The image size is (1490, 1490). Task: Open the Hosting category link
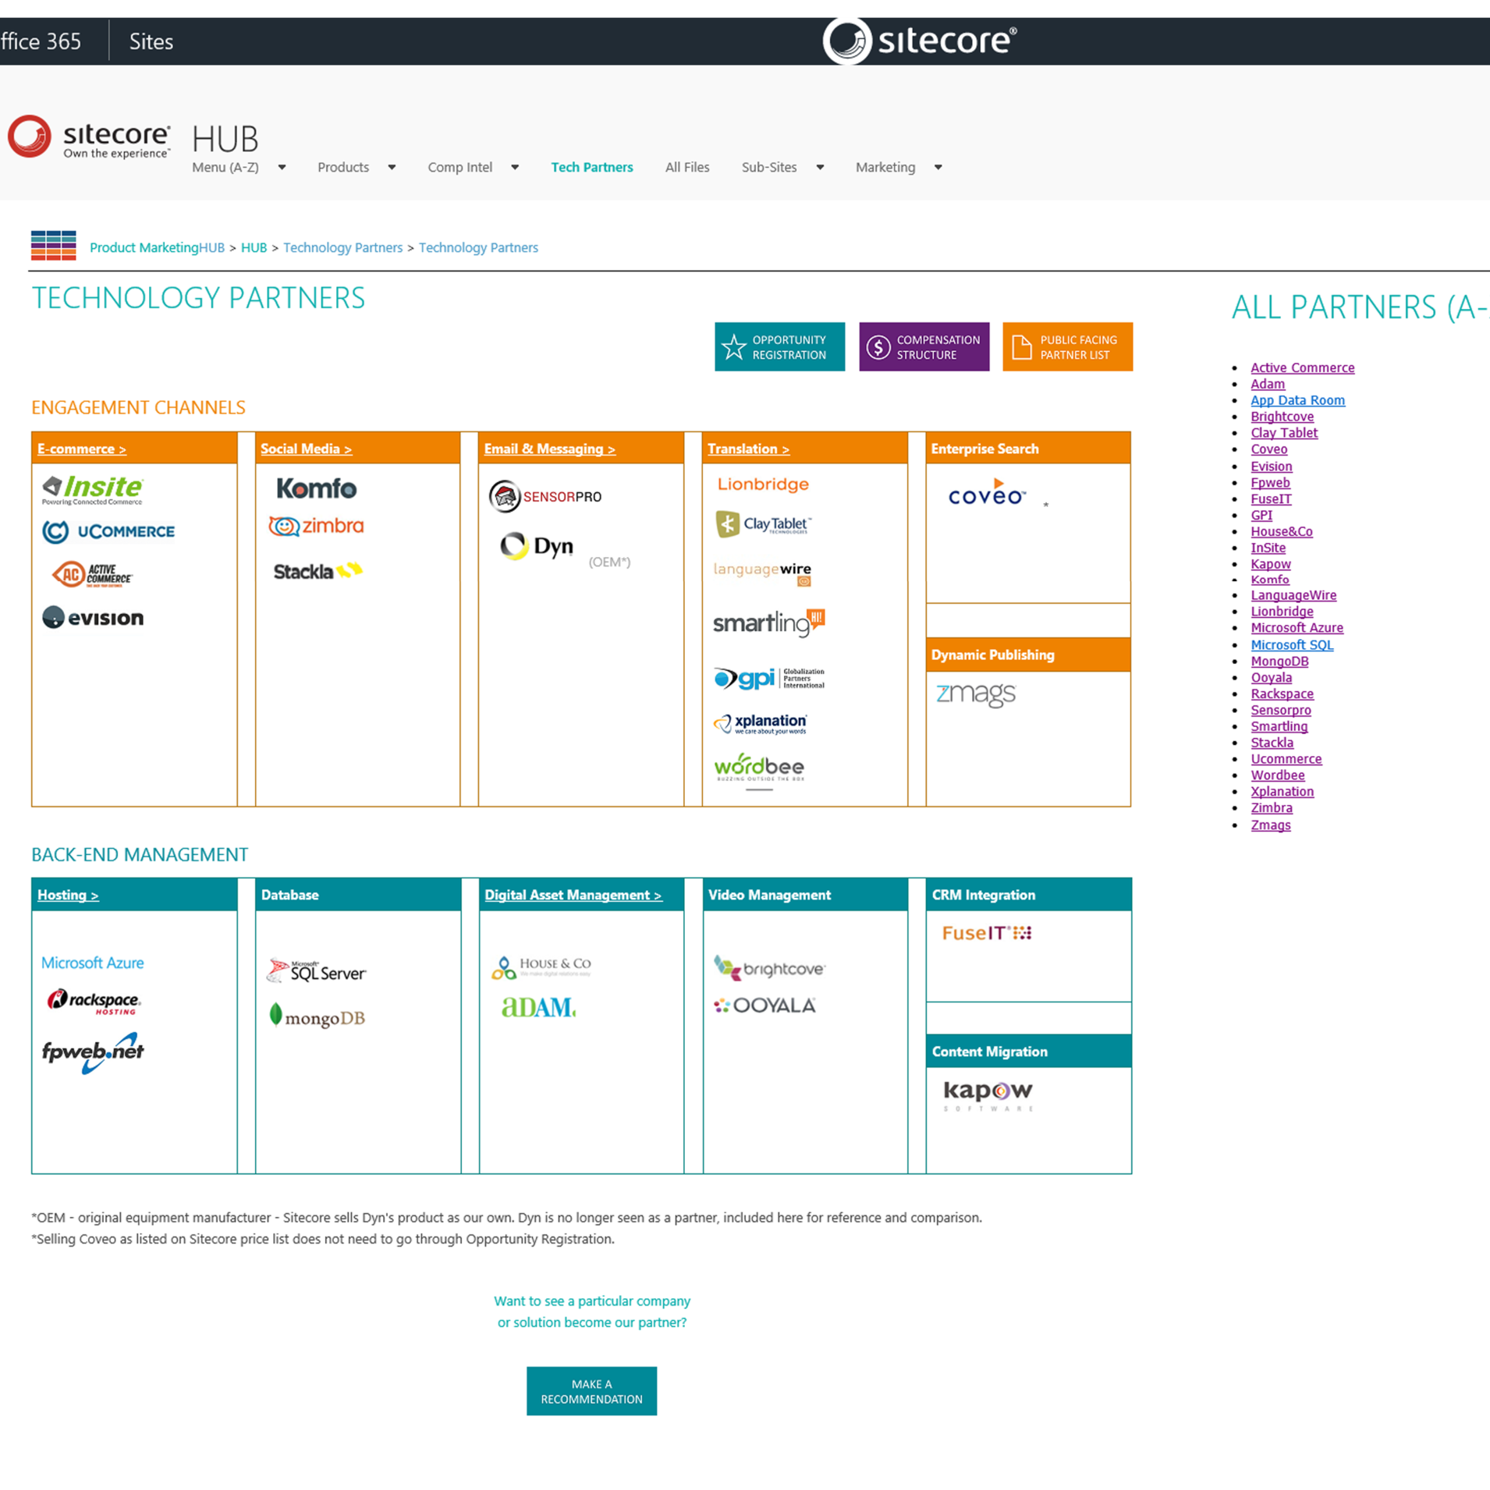click(x=68, y=895)
